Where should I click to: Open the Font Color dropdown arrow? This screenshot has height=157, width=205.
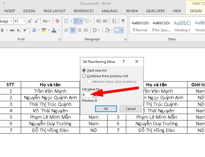coord(59,30)
